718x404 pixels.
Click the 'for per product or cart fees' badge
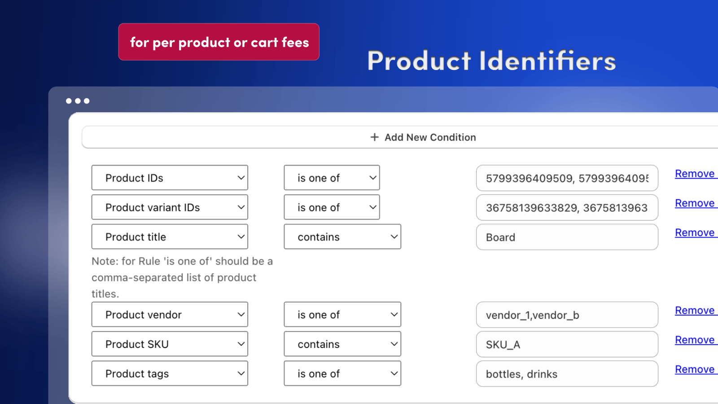click(219, 42)
